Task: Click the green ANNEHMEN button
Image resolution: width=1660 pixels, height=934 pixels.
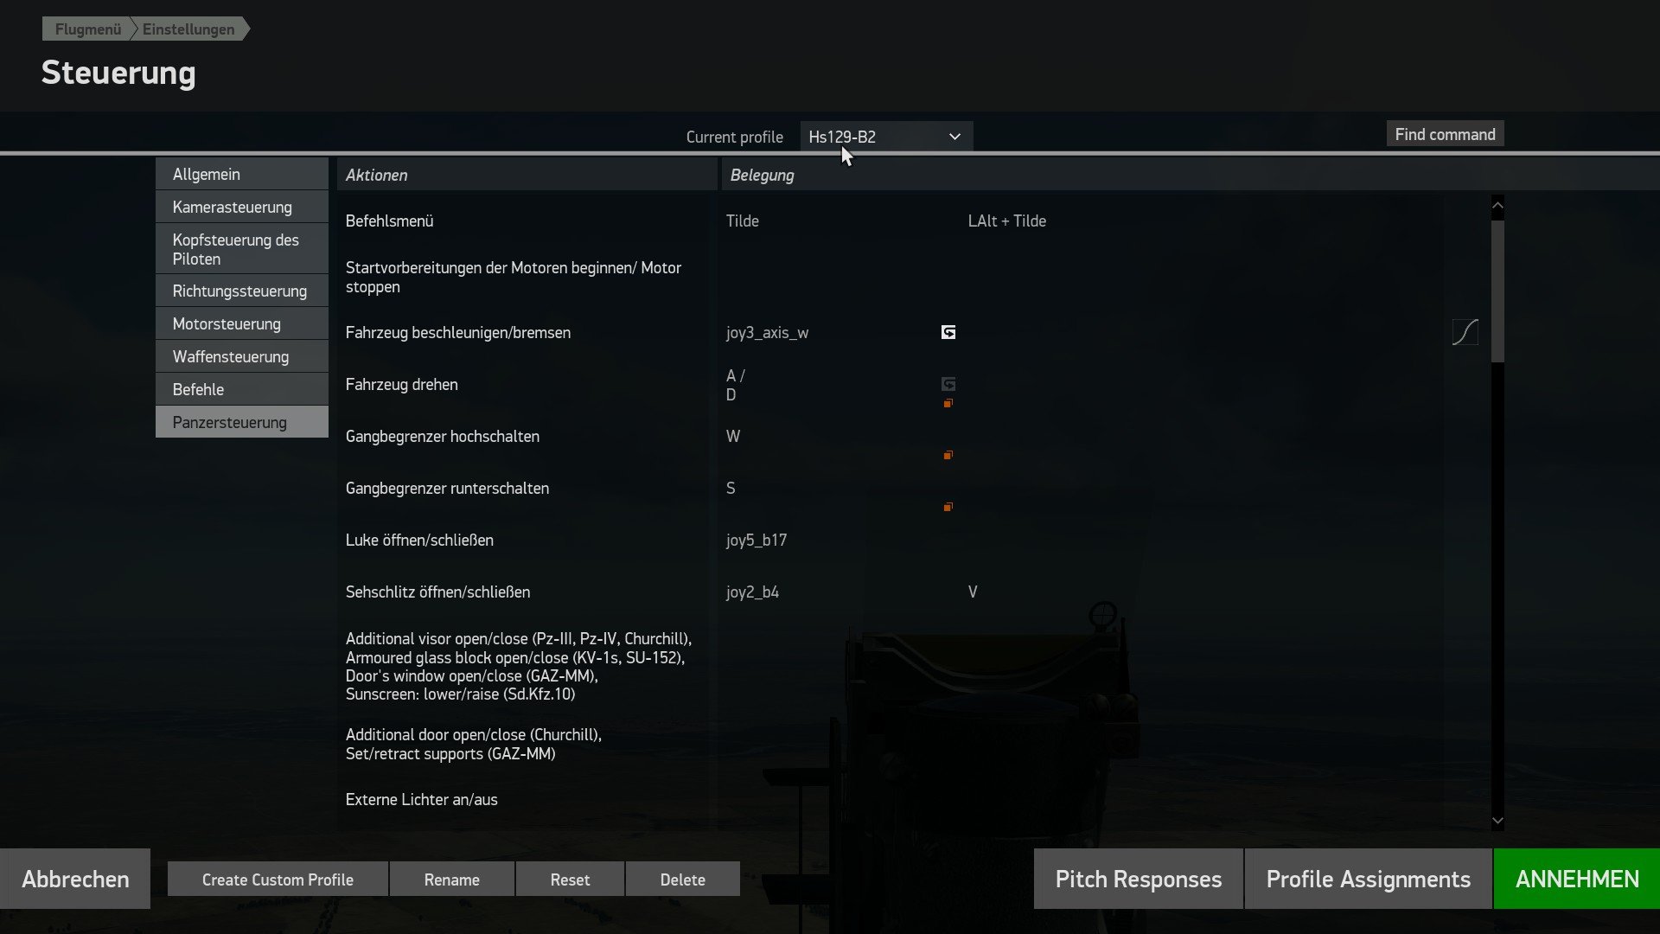Action: [1576, 879]
